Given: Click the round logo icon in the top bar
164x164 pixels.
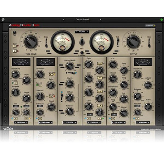Looking at the screenshot, I should coord(3,19).
